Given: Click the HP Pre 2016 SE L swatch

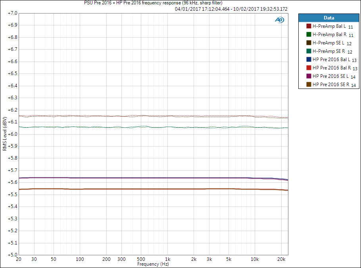Looking at the screenshot, I should pos(309,76).
